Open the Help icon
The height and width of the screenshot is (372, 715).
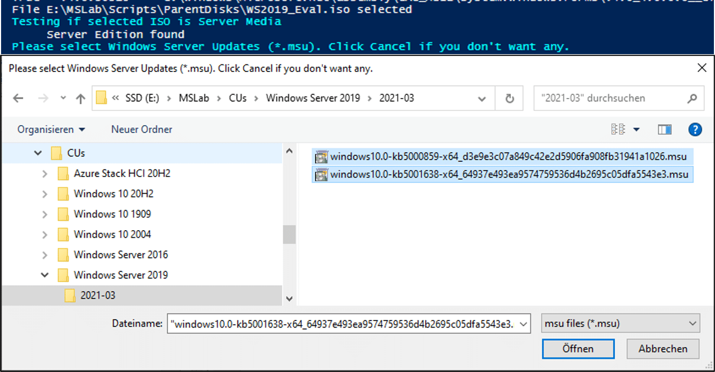coord(695,129)
